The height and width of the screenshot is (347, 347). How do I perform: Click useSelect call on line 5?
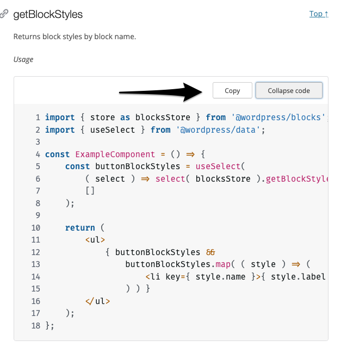click(218, 166)
